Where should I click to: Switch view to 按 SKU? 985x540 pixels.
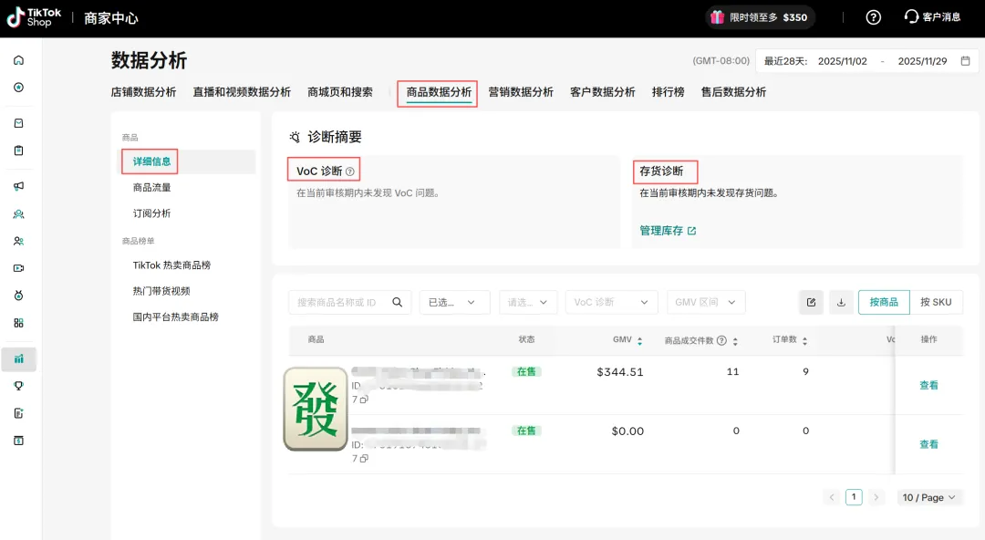click(x=936, y=302)
